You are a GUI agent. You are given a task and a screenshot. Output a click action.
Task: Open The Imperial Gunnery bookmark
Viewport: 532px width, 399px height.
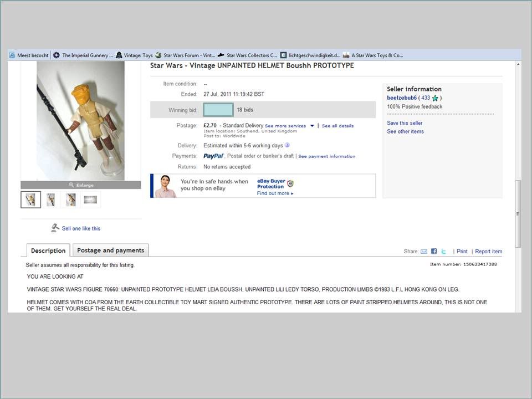click(x=83, y=55)
